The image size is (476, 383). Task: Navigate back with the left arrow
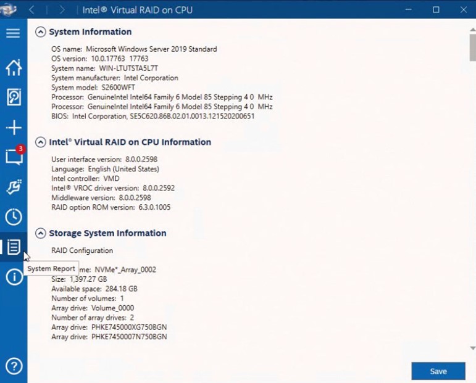pyautogui.click(x=31, y=10)
